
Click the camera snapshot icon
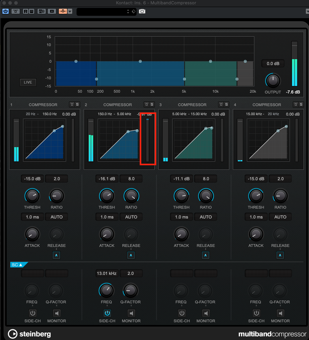[142, 11]
